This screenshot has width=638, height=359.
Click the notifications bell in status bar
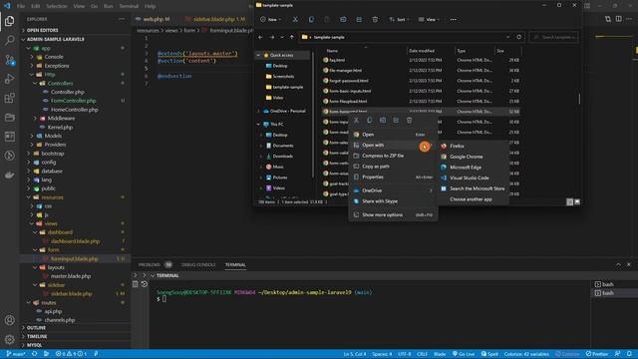point(629,354)
